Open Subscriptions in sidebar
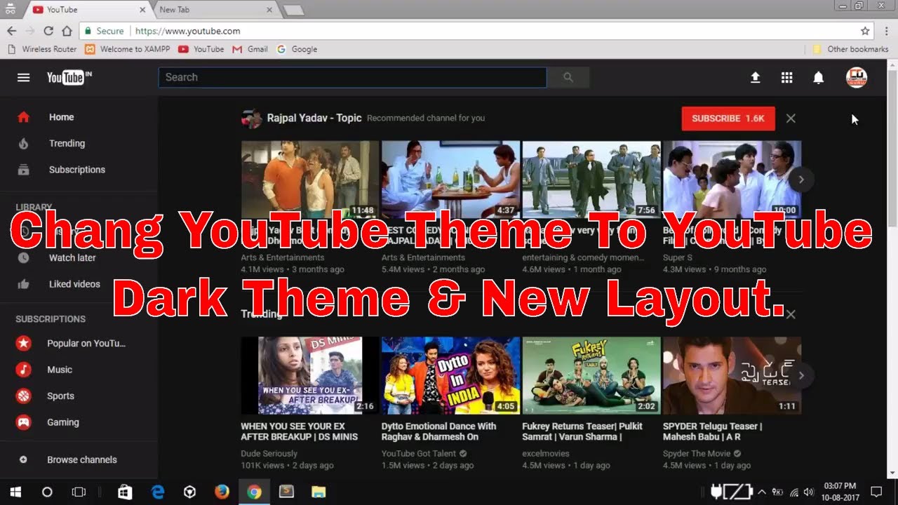Screen dimensions: 898x505 [79, 170]
